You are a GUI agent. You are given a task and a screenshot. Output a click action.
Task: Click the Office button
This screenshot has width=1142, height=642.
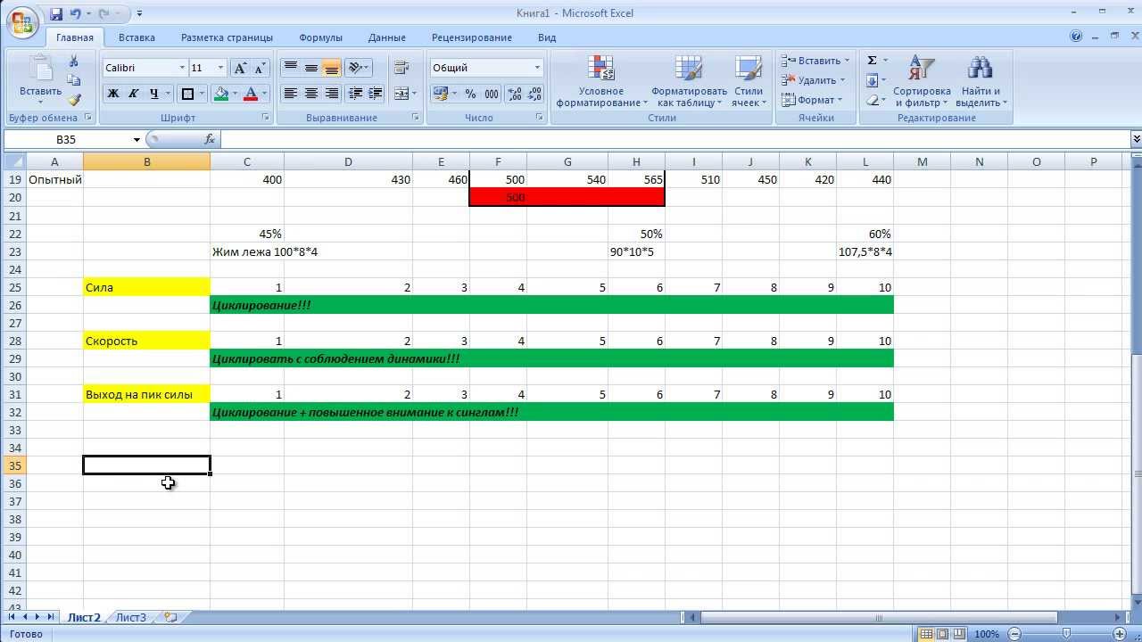click(x=22, y=21)
